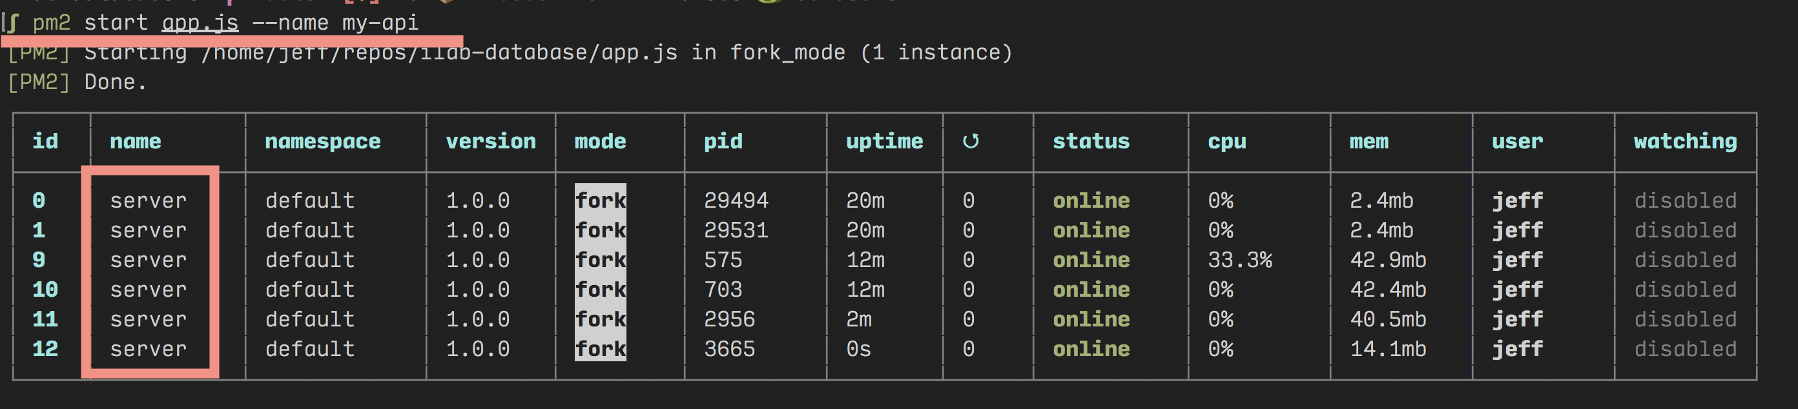Click the 'cpu' column header
Screen dimensions: 1798x409
tap(1227, 143)
